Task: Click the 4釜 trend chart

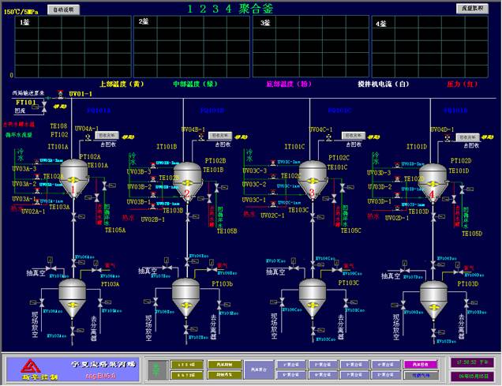Action: pos(430,47)
